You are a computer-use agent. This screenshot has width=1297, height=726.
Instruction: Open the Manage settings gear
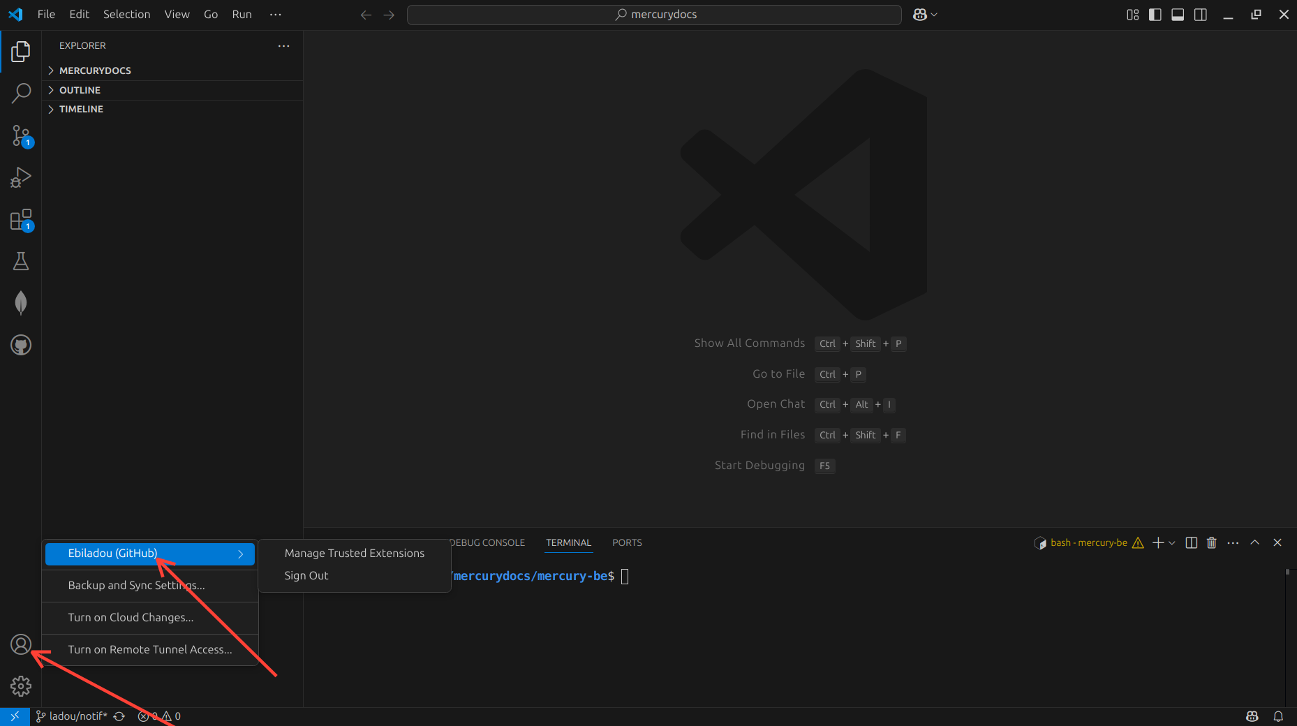coord(21,686)
